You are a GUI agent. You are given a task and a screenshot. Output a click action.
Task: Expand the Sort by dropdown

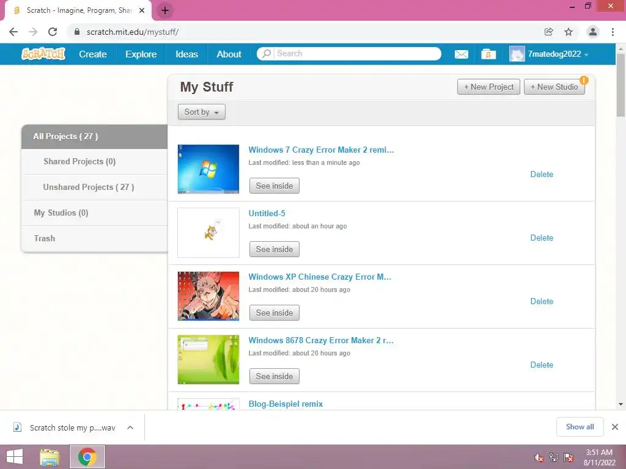point(202,112)
